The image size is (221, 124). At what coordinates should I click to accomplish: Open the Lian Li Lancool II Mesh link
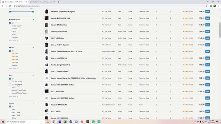point(60,71)
